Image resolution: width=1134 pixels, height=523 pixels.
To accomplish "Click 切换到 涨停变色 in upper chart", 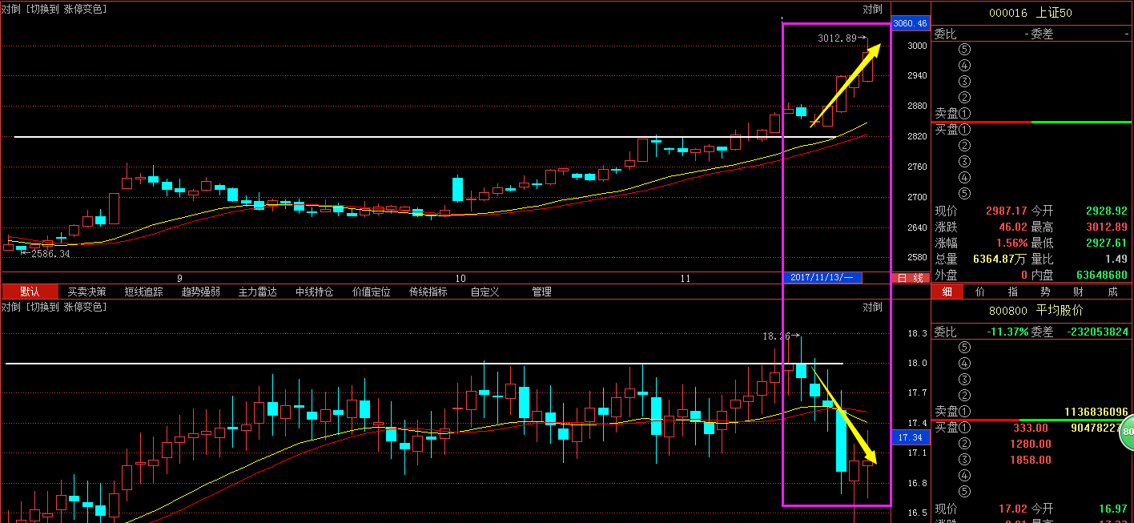I will point(66,9).
